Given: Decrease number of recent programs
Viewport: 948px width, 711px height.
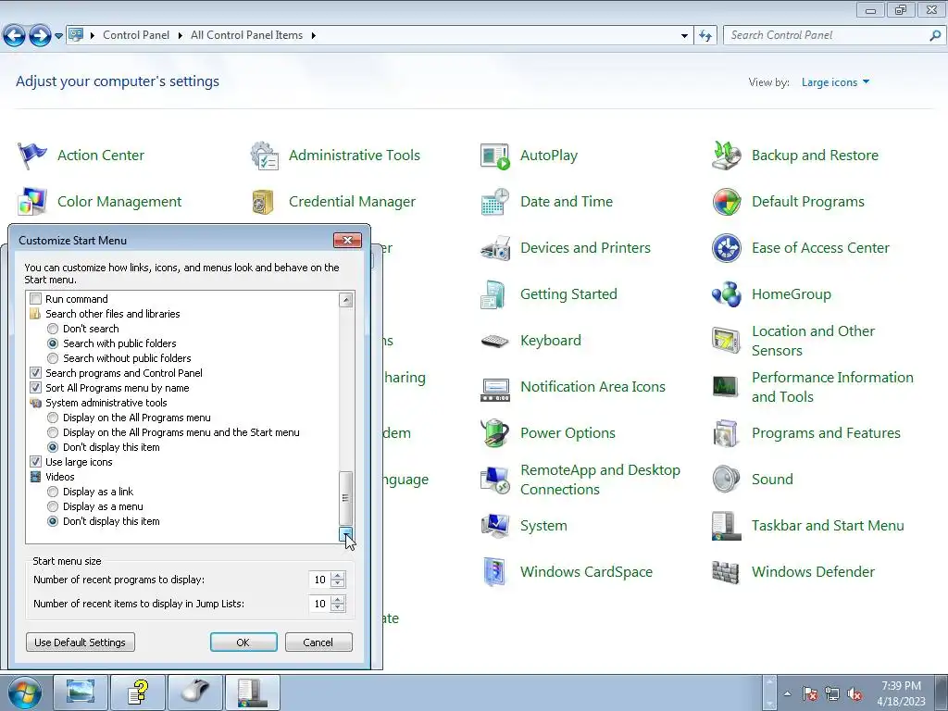Looking at the screenshot, I should pyautogui.click(x=338, y=584).
